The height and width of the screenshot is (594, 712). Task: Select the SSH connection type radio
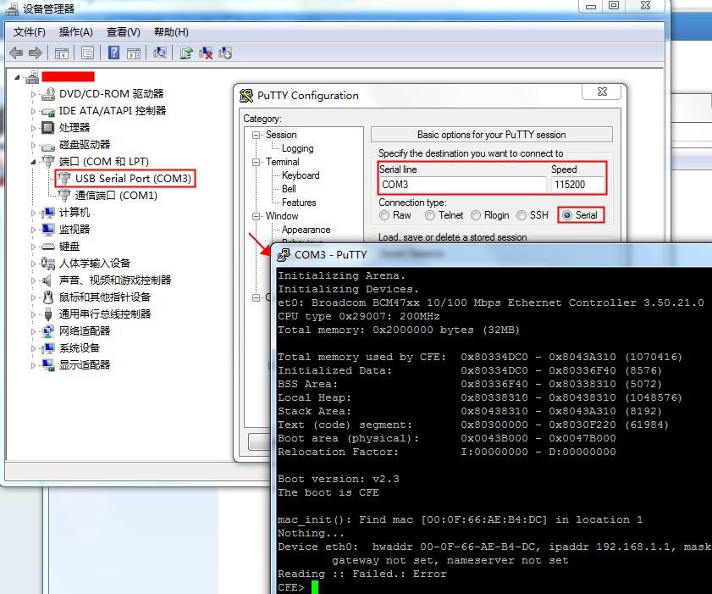tap(522, 215)
